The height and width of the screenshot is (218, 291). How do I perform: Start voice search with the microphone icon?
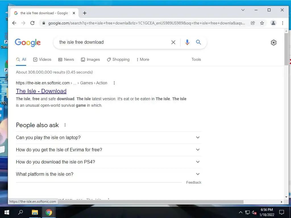(x=187, y=42)
